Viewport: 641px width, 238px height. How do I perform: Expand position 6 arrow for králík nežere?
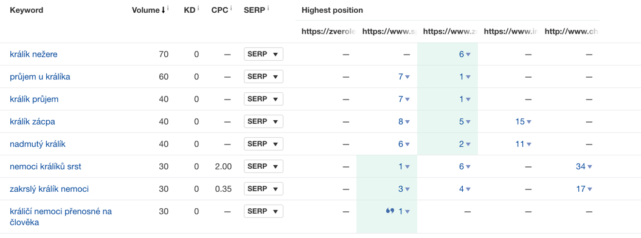[468, 54]
